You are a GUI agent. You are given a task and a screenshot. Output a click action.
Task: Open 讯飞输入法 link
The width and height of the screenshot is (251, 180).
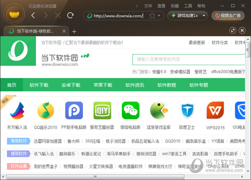[44, 154]
